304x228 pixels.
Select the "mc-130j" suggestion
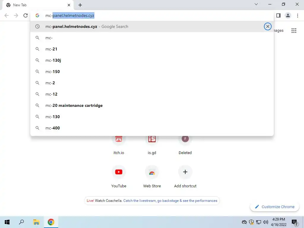(152, 60)
